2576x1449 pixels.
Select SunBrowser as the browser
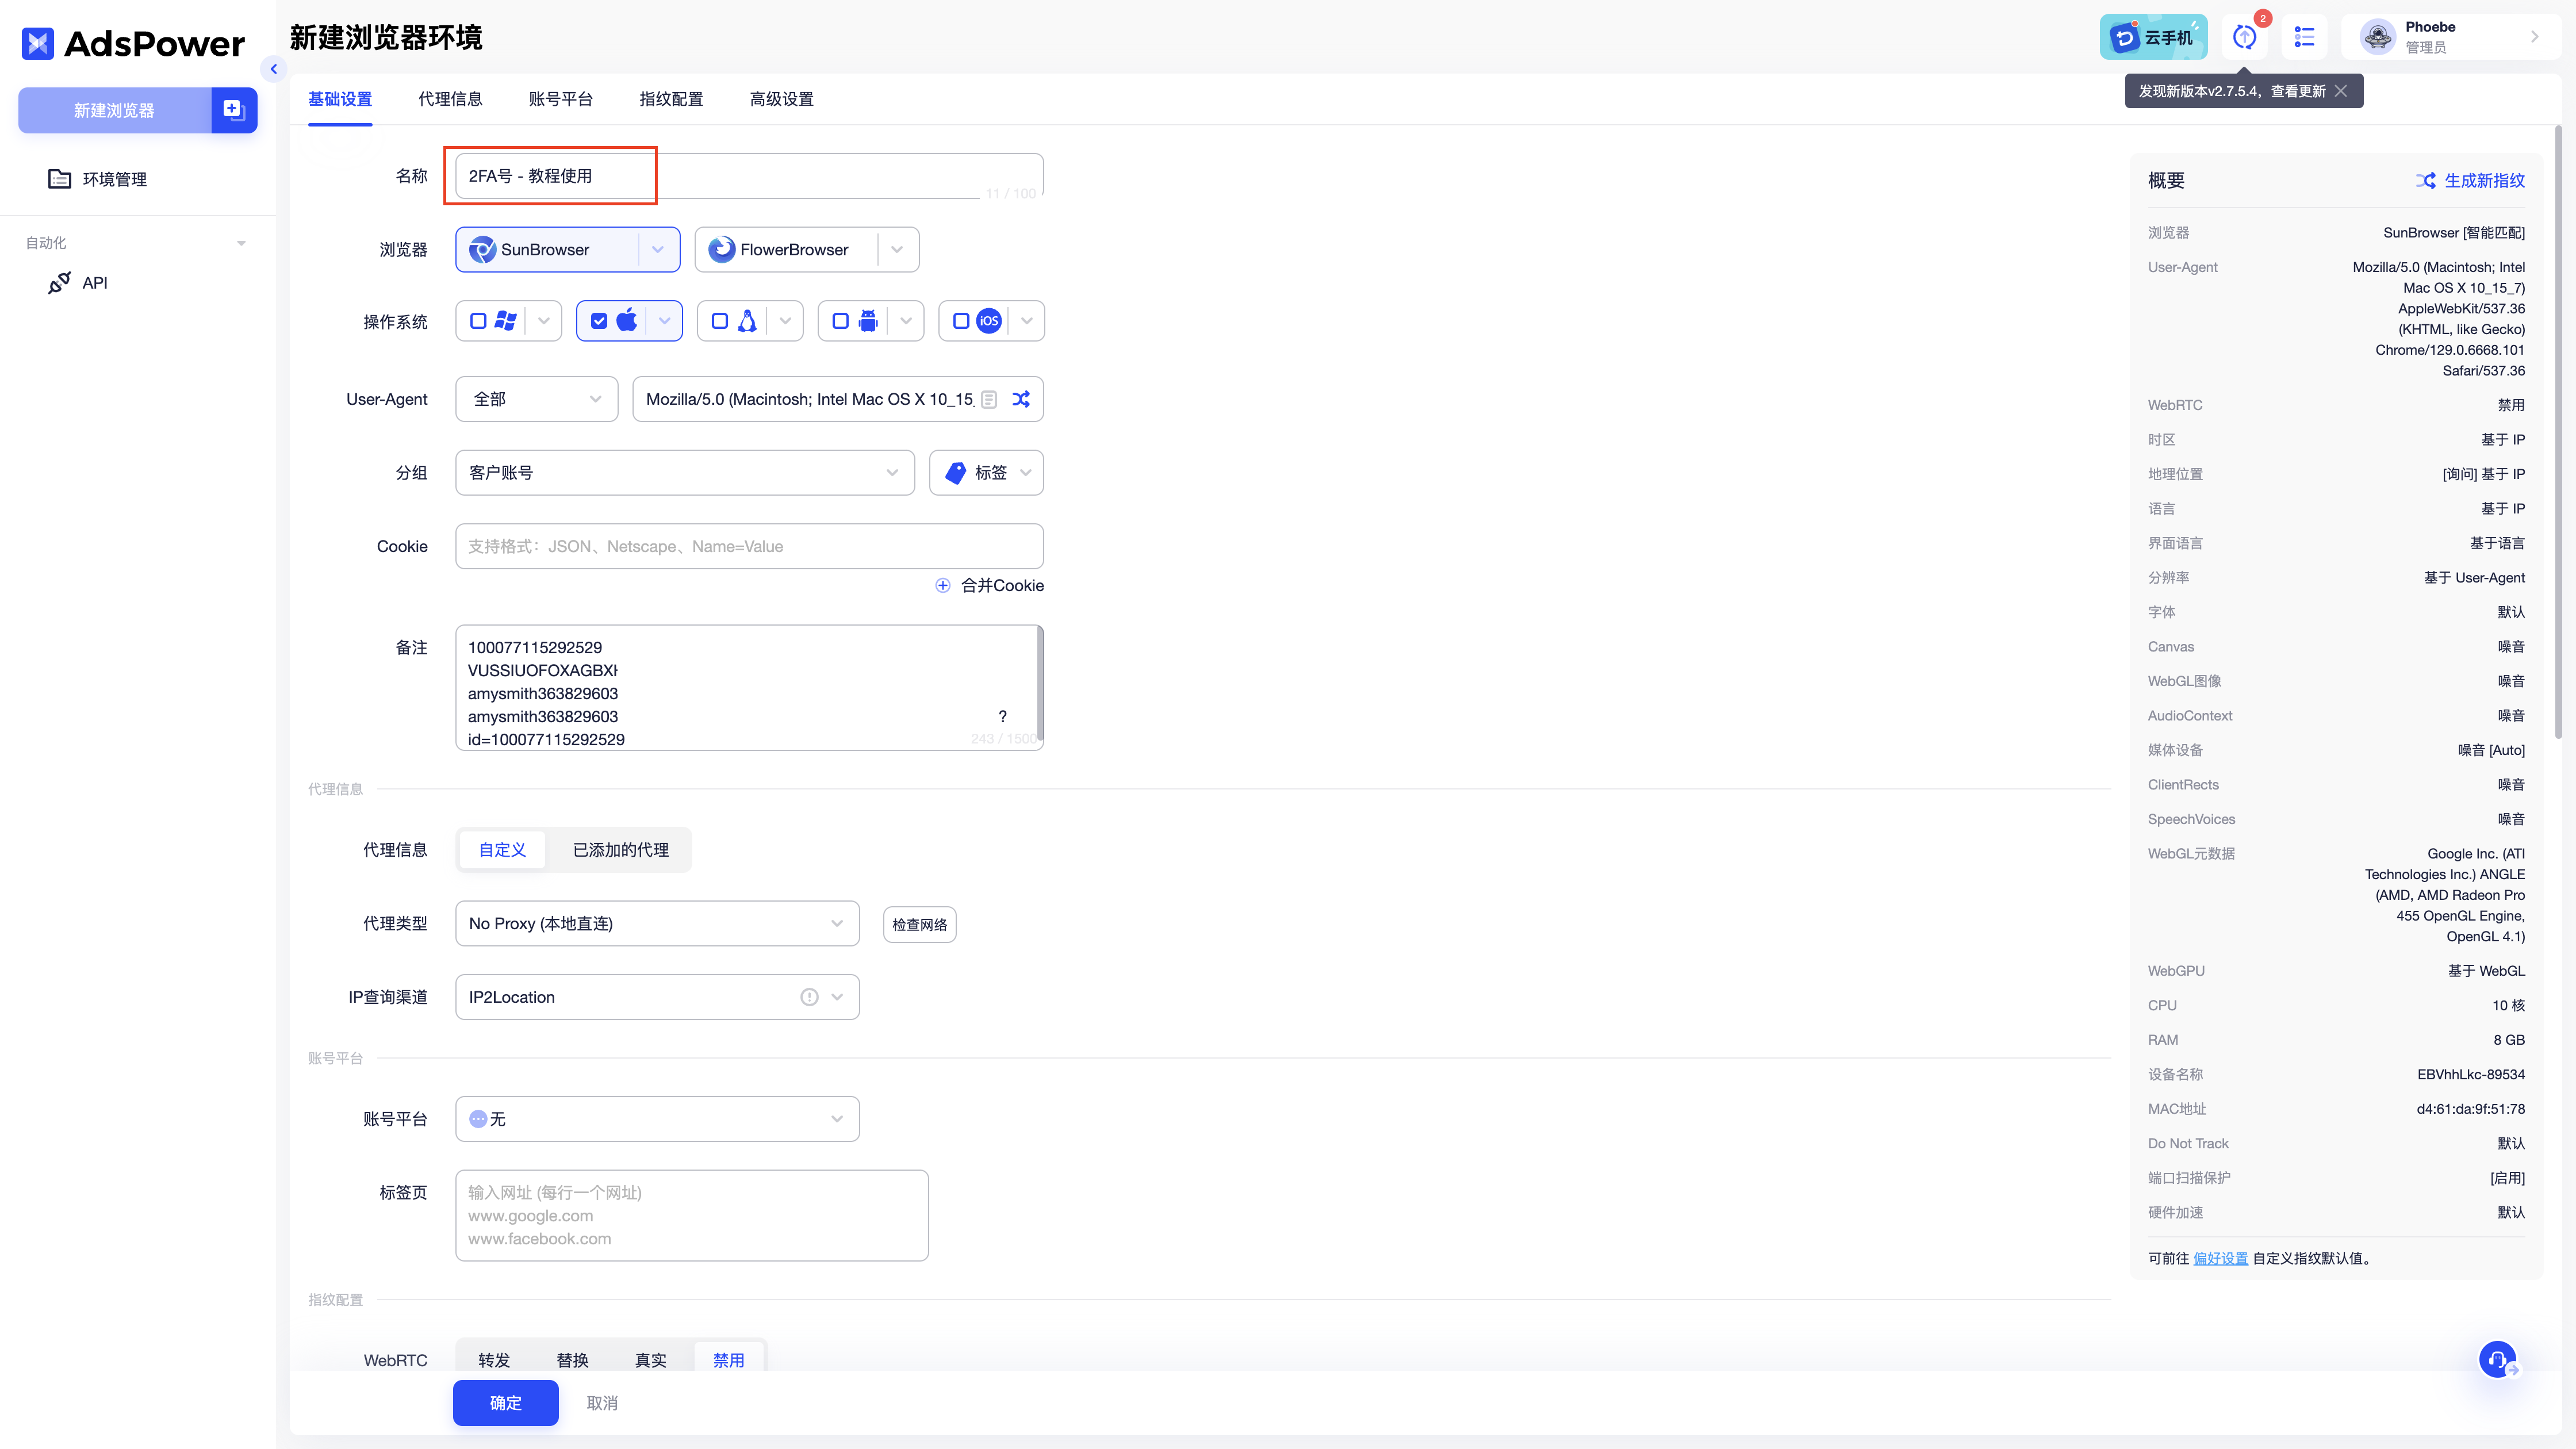(546, 250)
